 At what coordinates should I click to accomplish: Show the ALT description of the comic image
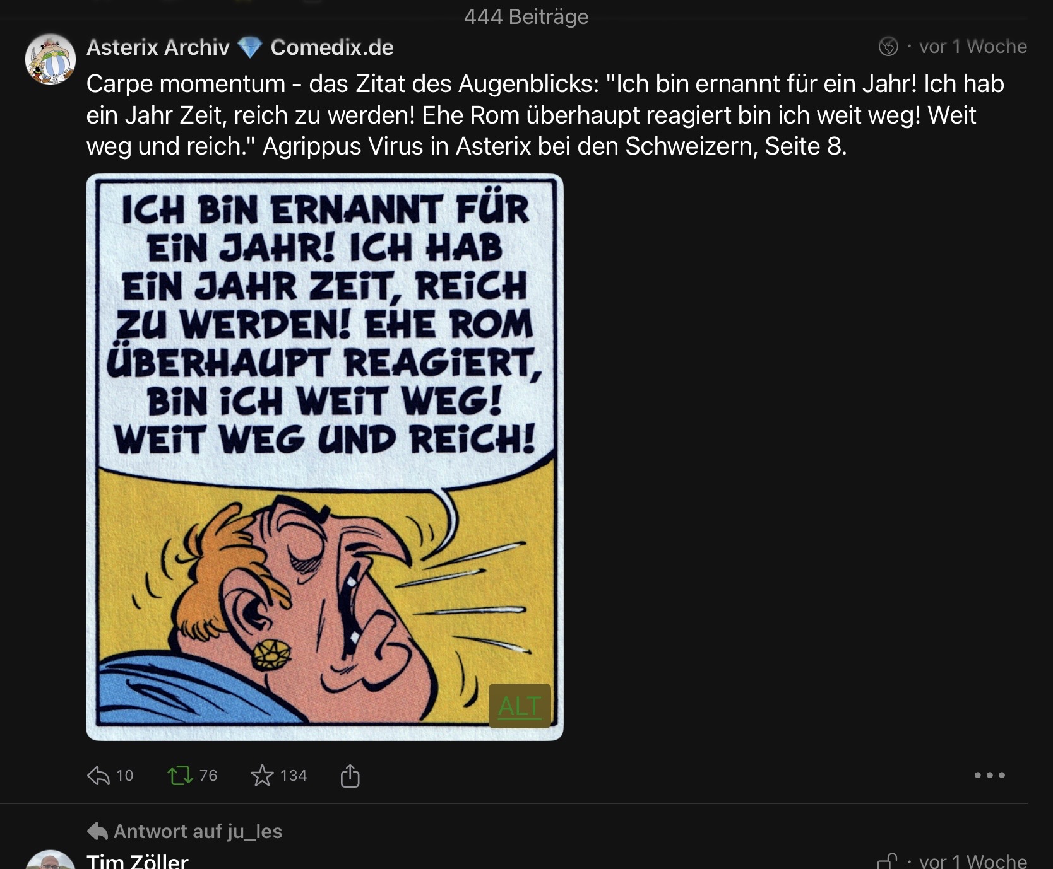520,706
